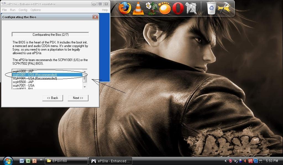The image size is (283, 165).
Task: Open the volume speaker tray icon
Action: point(245,161)
